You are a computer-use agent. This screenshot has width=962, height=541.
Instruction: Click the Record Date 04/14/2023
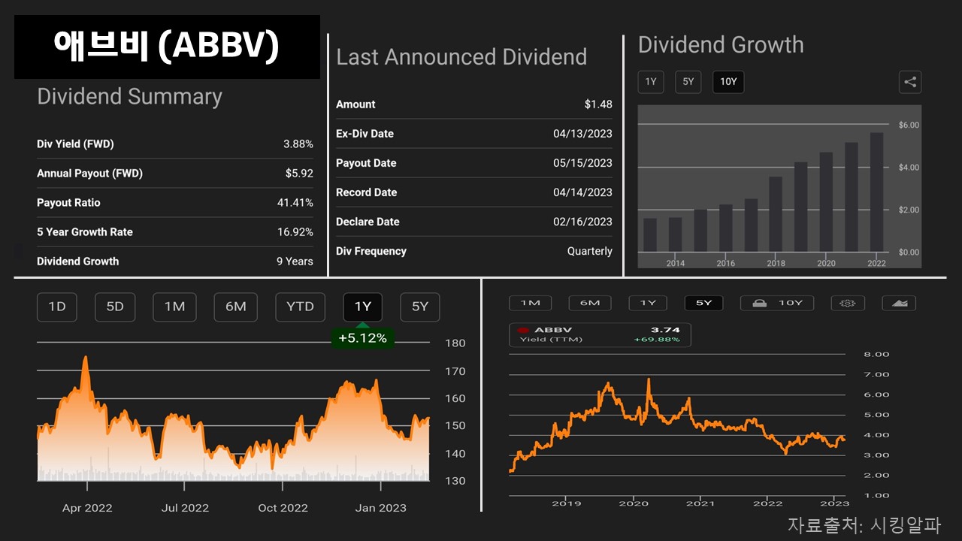point(582,192)
